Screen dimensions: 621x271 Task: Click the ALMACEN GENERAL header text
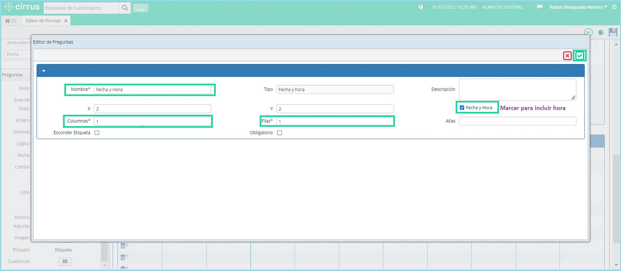[x=502, y=7]
